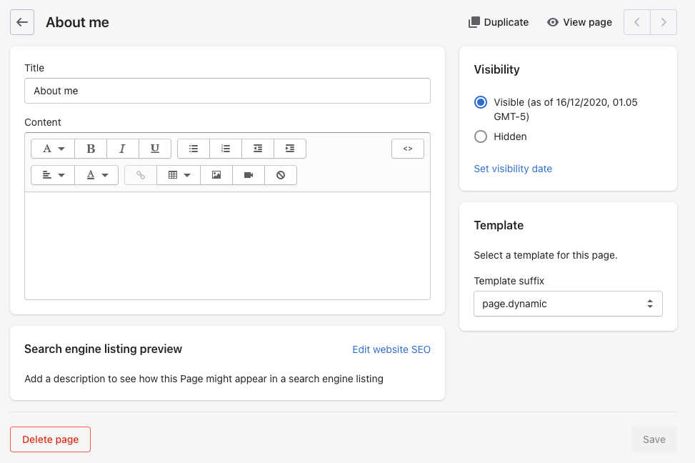Insert a numbered list
This screenshot has height=463, width=695.
pos(226,149)
